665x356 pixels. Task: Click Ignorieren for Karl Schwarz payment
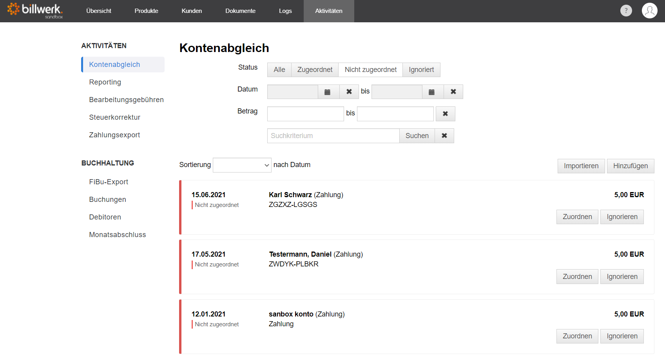click(622, 217)
